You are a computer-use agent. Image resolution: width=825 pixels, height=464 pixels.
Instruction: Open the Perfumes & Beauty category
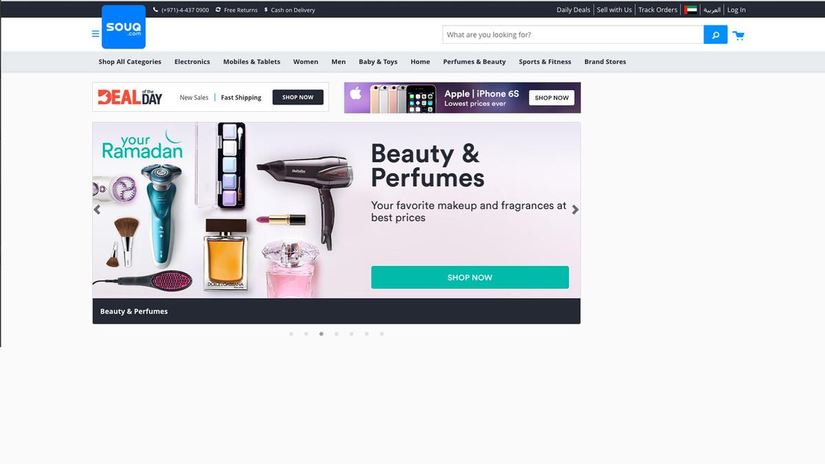(x=474, y=61)
